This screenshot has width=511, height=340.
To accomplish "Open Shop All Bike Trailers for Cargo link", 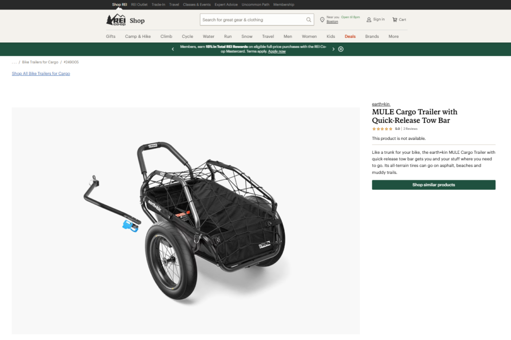I will [41, 73].
